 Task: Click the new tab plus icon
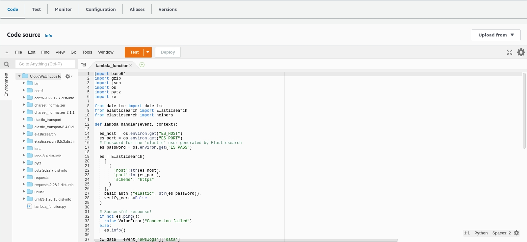pos(142,65)
